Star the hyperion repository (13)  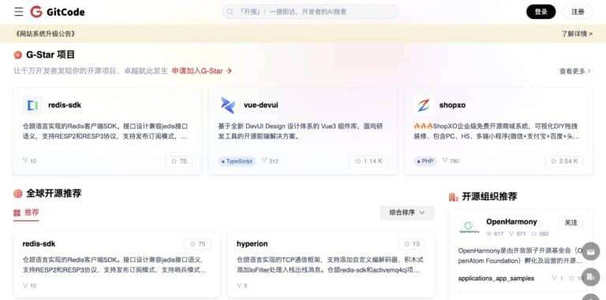tap(412, 244)
